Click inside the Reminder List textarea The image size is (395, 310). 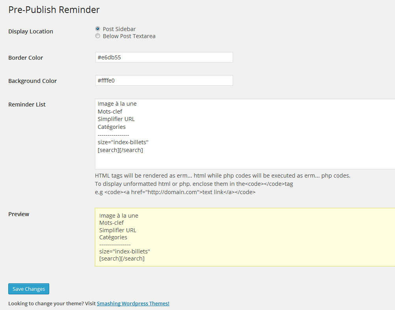[245, 134]
